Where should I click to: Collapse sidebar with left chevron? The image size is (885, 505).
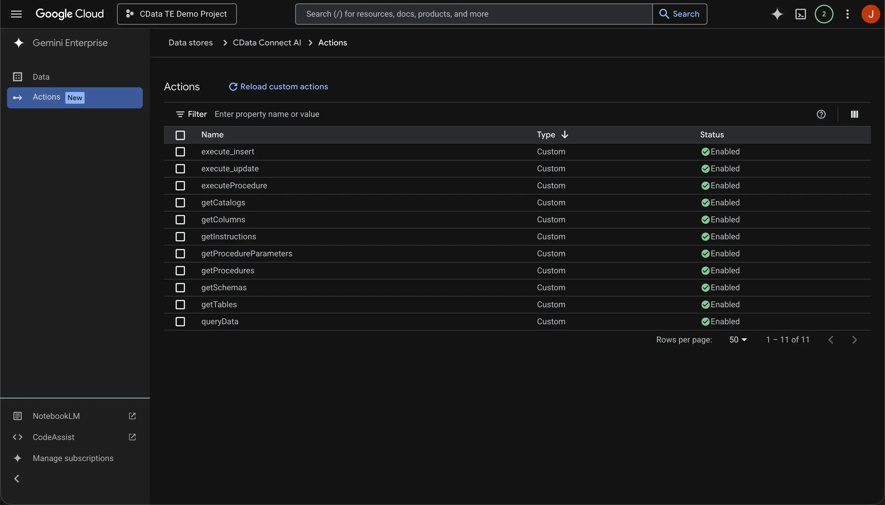click(17, 479)
